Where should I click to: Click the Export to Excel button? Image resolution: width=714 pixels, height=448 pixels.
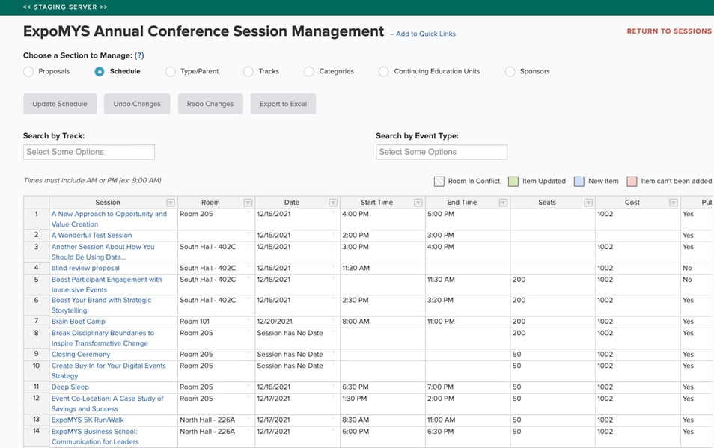[x=283, y=104]
